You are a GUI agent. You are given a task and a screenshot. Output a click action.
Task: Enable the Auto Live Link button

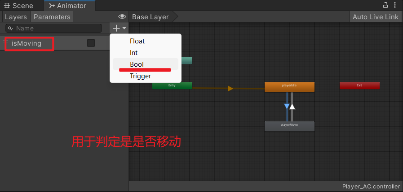point(375,17)
